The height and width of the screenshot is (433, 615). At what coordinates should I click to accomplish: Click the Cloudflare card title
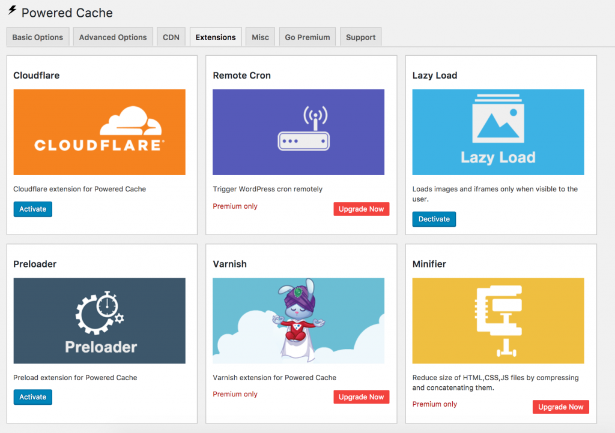(x=37, y=76)
